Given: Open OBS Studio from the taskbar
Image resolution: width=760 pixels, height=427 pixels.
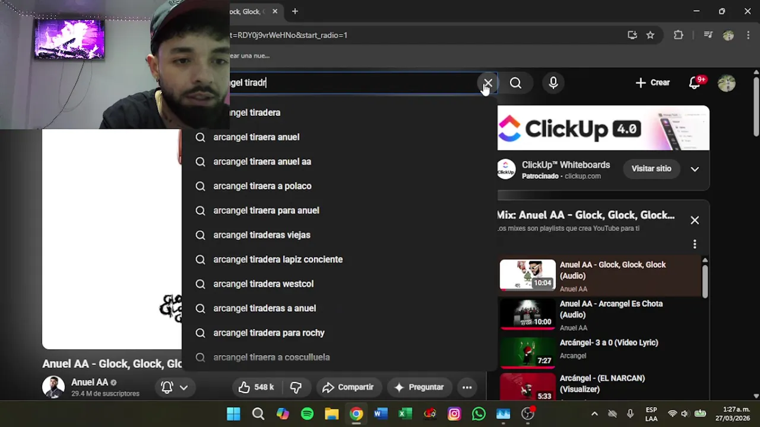Looking at the screenshot, I should tap(528, 414).
